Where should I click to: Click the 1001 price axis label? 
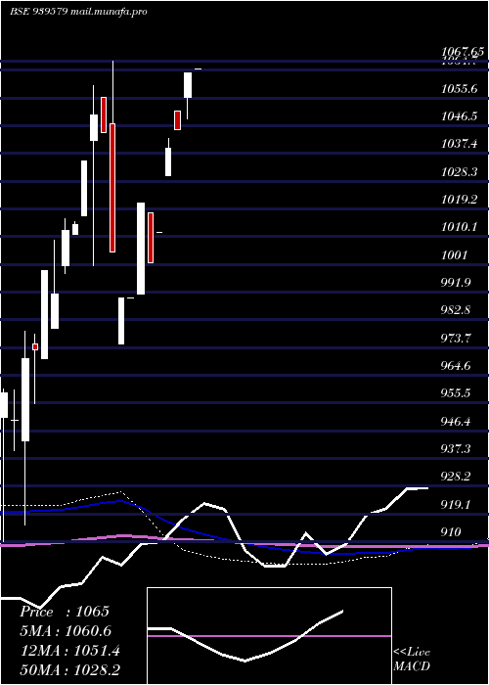coord(454,254)
